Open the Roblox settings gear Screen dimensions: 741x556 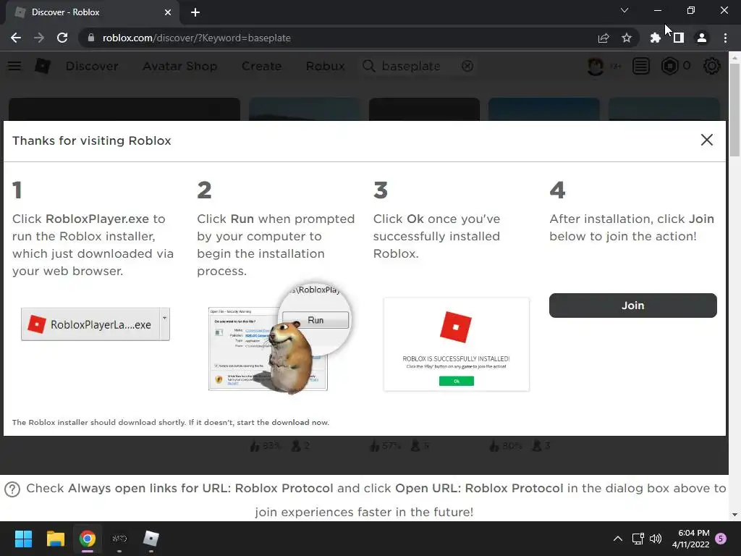tap(712, 66)
